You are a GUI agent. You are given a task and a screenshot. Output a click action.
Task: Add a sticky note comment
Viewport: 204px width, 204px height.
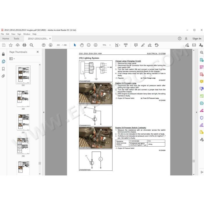tap(136, 45)
